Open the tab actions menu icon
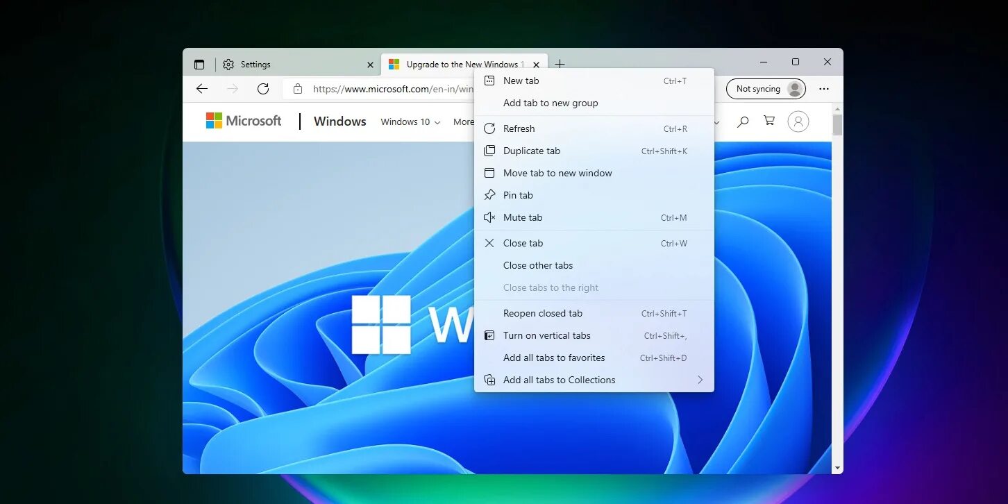 [x=199, y=65]
